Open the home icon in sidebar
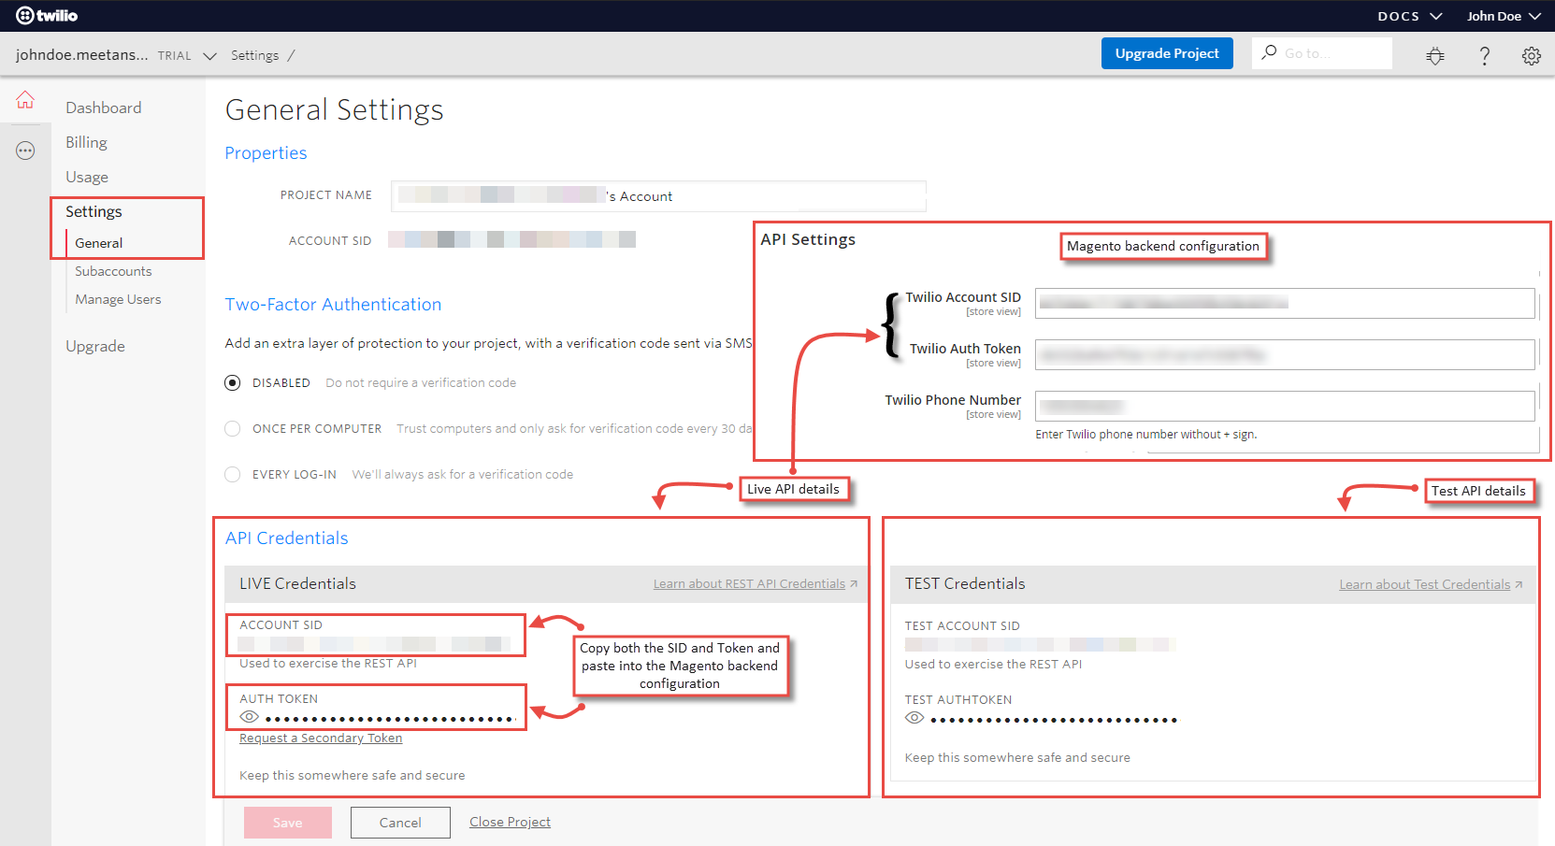Viewport: 1555px width, 846px height. [x=25, y=99]
